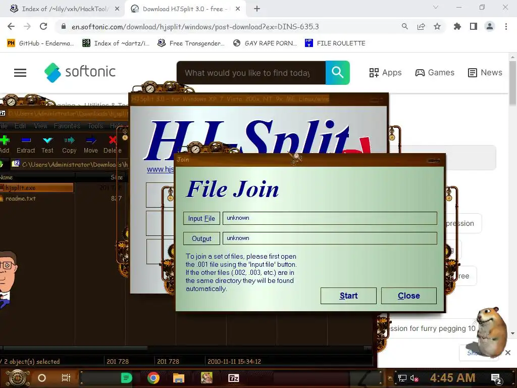517x388 pixels.
Task: Open Index of ~dartz bookmark
Action: 116,43
